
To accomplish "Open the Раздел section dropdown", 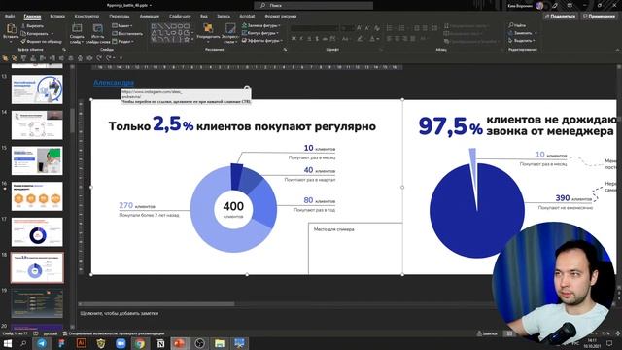I will [x=123, y=41].
